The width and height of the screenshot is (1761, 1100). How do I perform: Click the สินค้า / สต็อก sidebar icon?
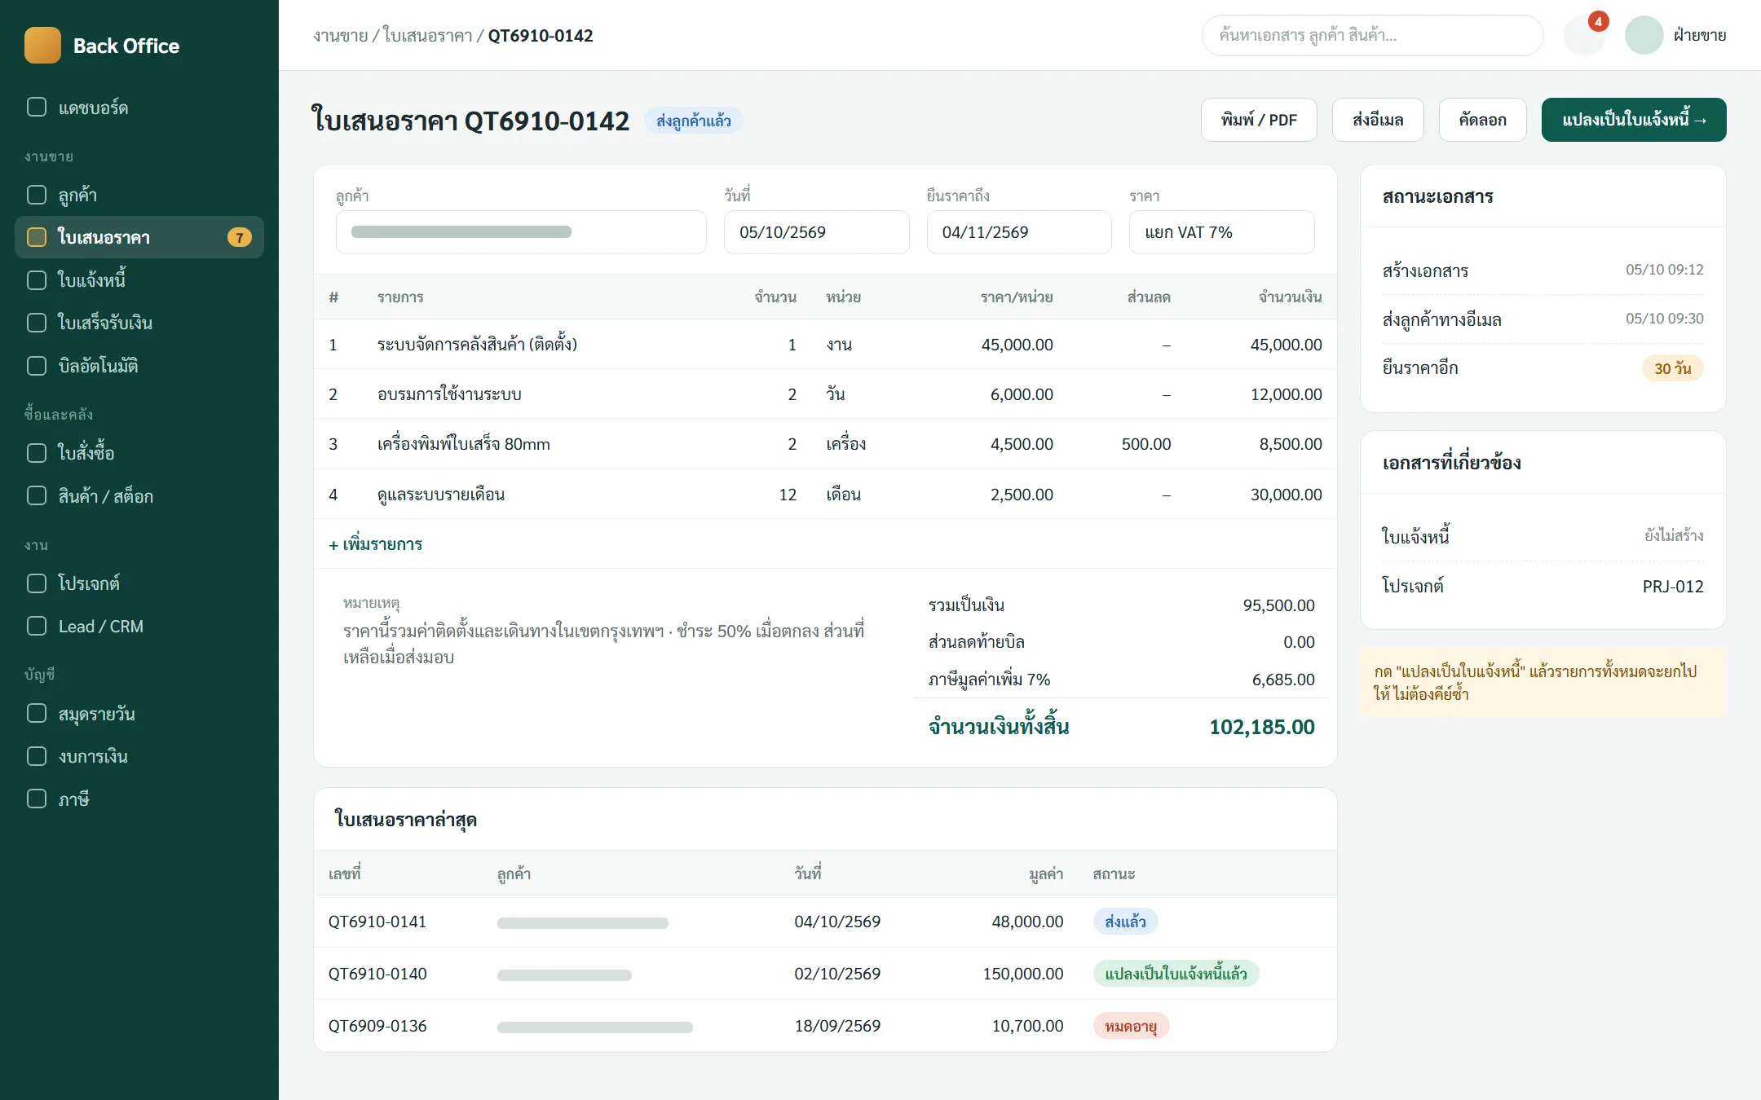(37, 495)
